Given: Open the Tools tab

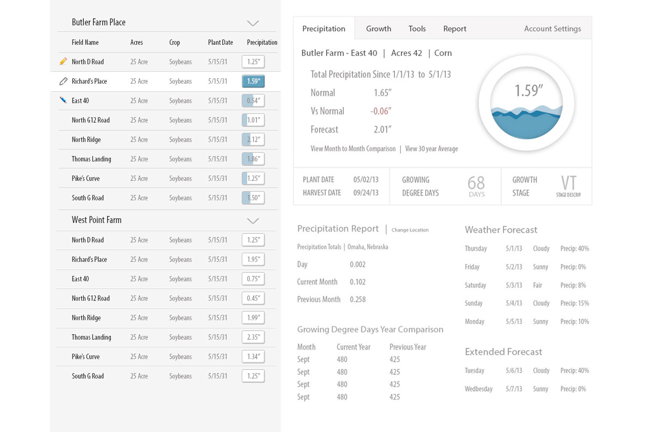Looking at the screenshot, I should click(x=417, y=29).
